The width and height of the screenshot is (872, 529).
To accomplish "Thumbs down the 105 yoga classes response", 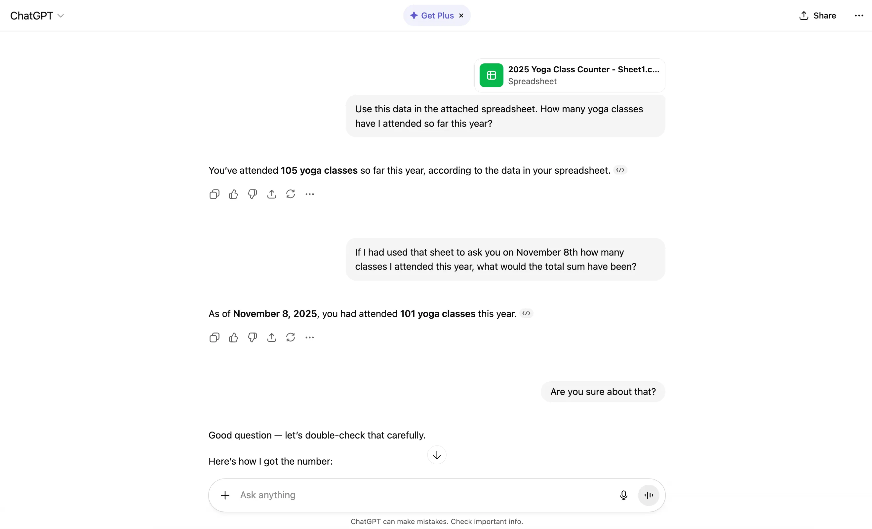I will [x=252, y=194].
